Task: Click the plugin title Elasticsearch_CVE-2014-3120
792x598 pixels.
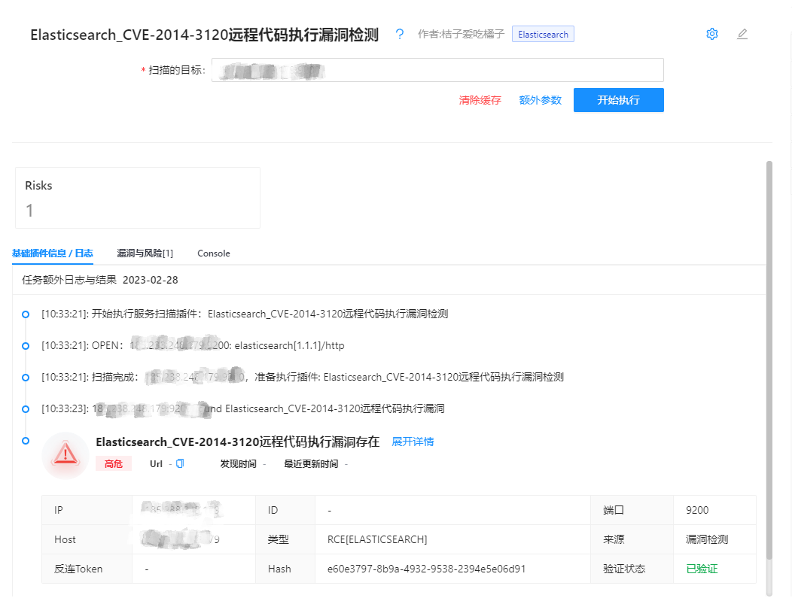Action: click(205, 35)
